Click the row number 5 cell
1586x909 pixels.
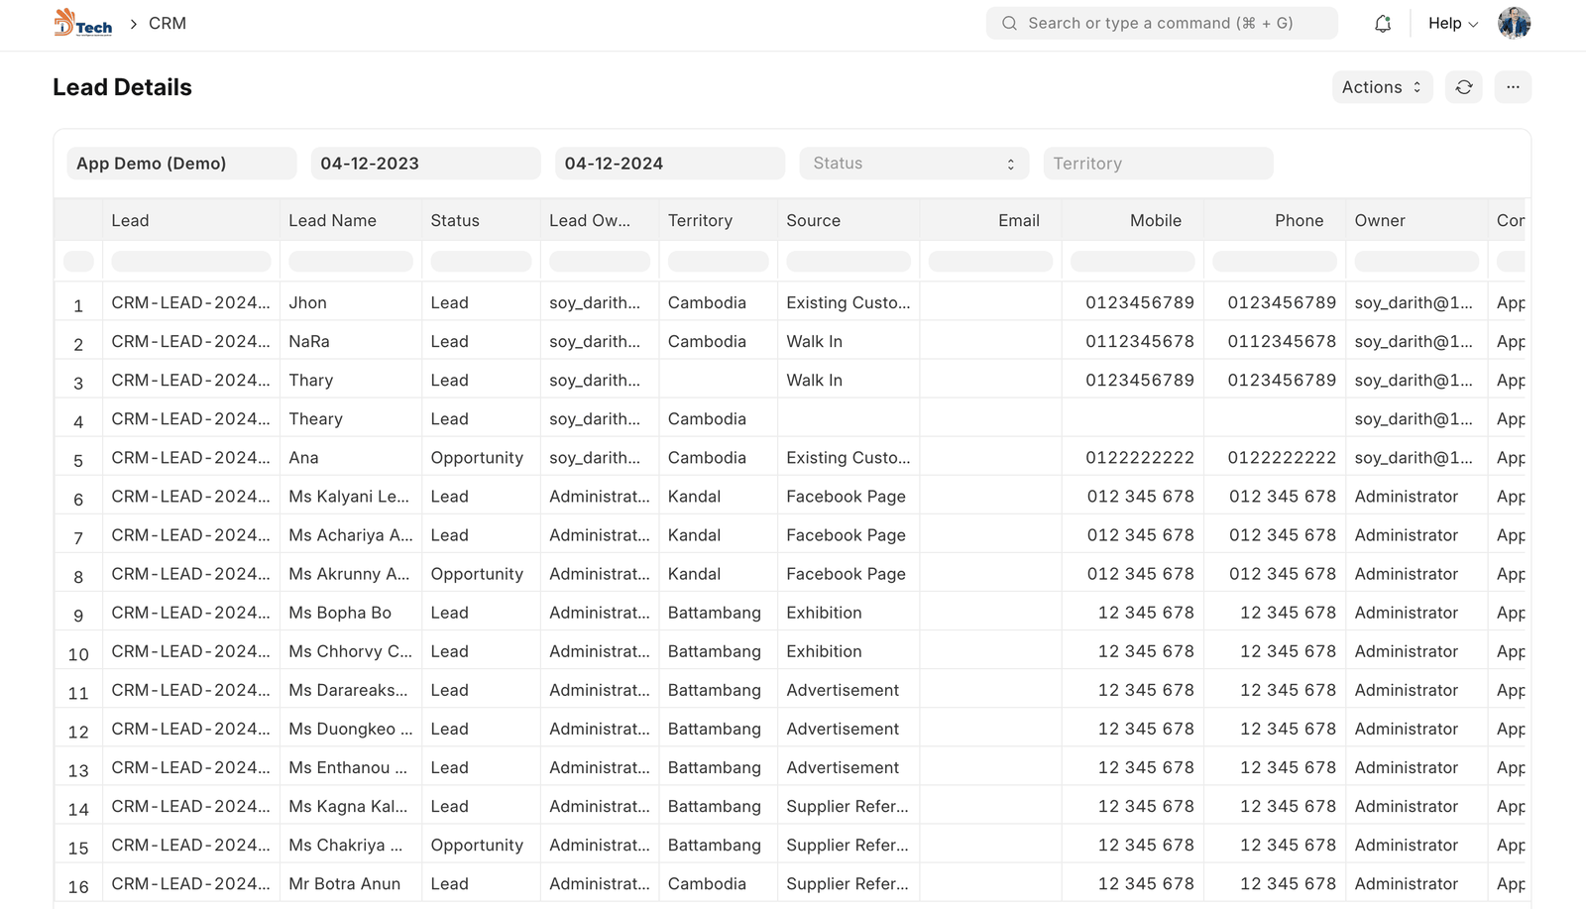[78, 460]
